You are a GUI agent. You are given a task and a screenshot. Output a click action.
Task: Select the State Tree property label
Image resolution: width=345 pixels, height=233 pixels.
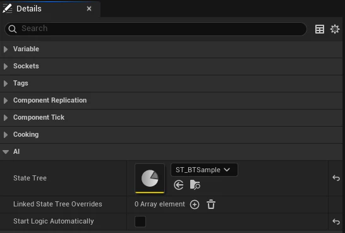tap(30, 178)
